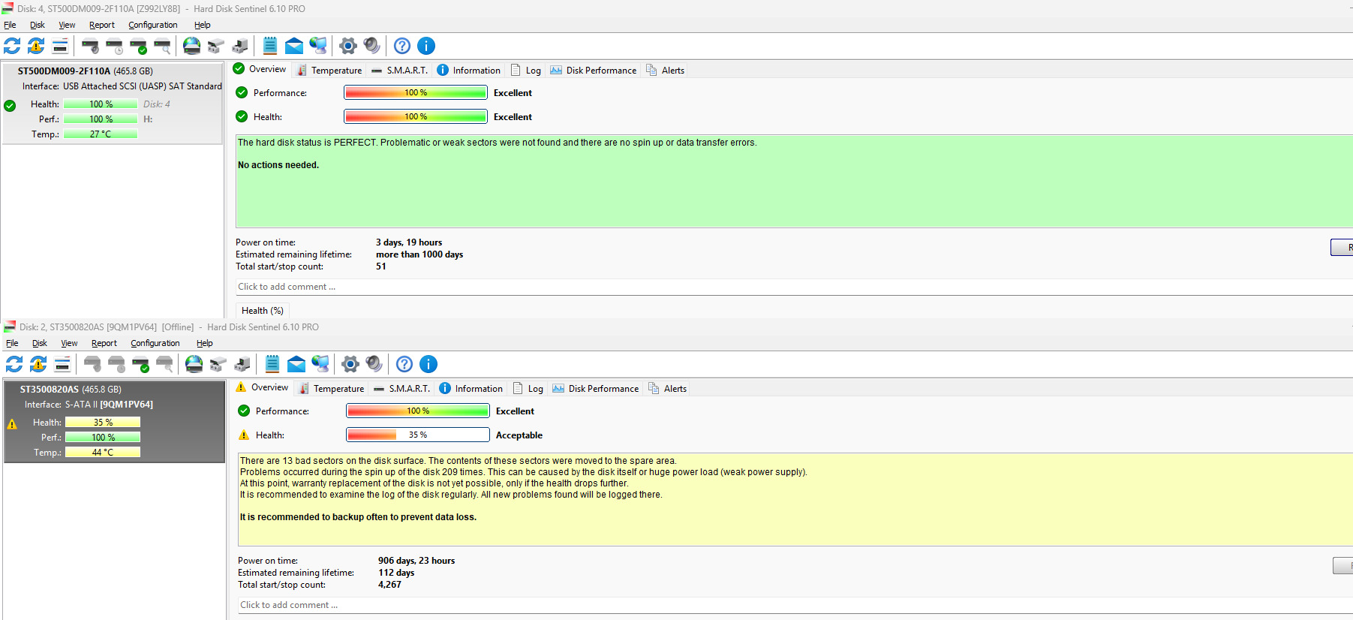Open settings gear icon in ST500DM009 window toolbar
Viewport: 1353px width, 620px height.
pyautogui.click(x=347, y=46)
